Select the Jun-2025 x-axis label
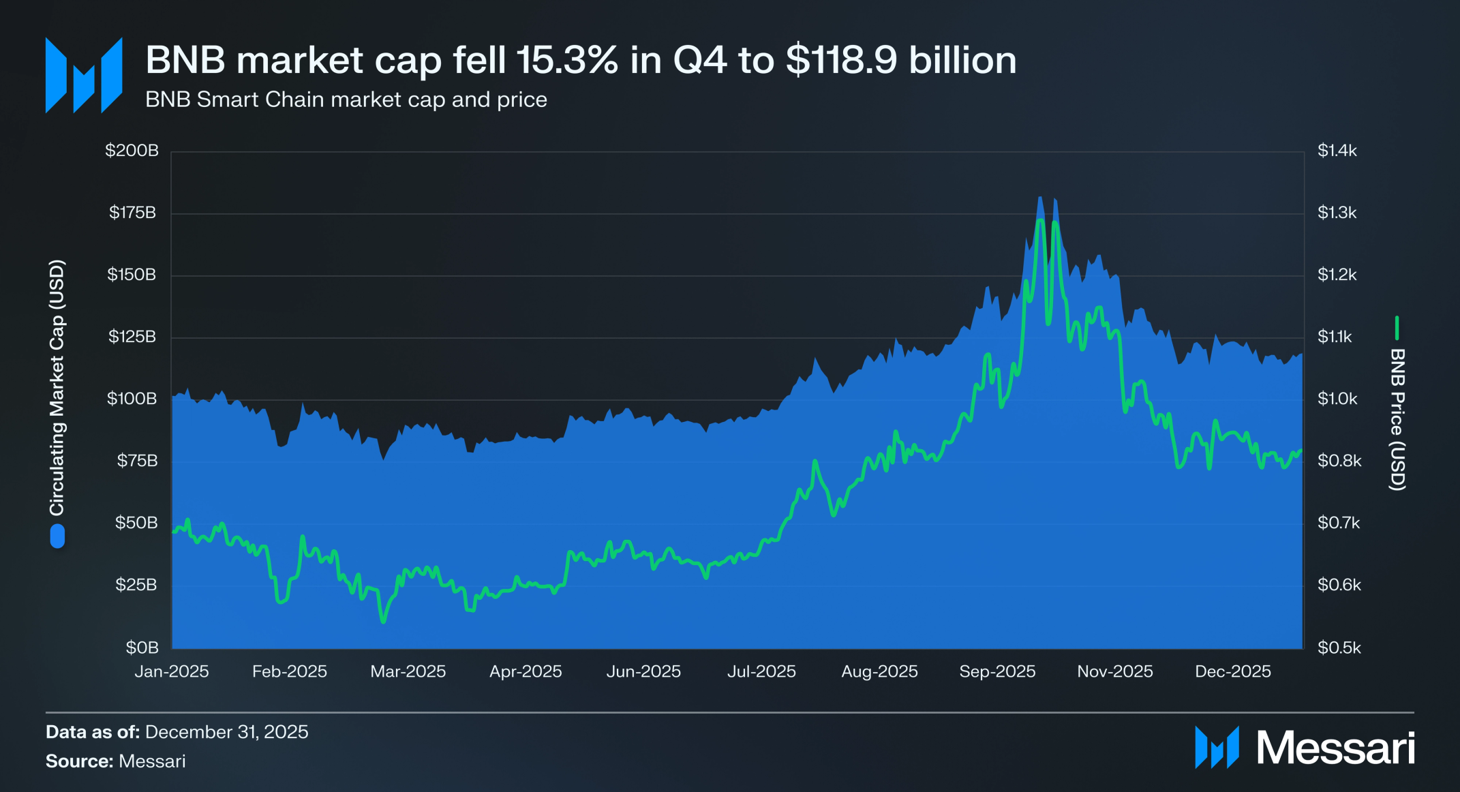The width and height of the screenshot is (1460, 792). point(643,671)
